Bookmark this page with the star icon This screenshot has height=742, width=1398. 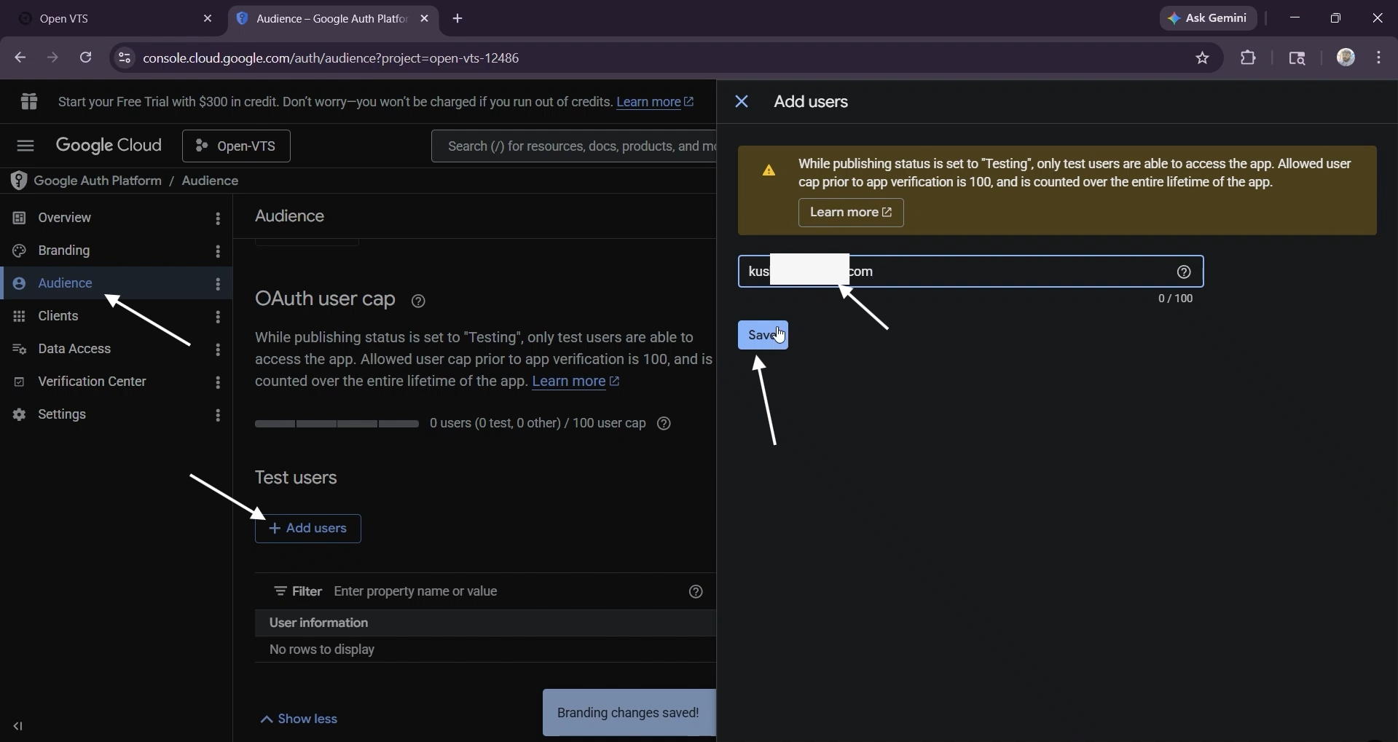pyautogui.click(x=1202, y=58)
